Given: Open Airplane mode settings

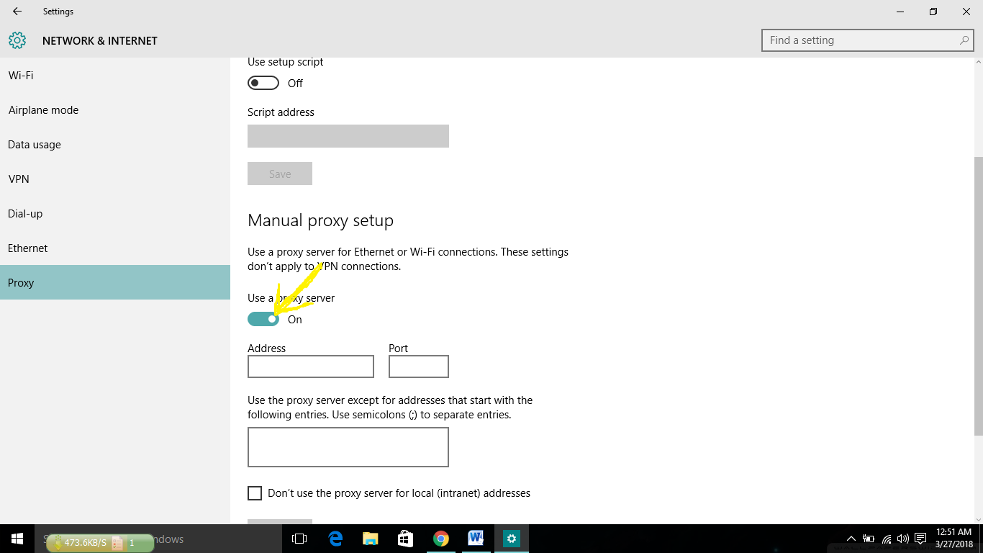Looking at the screenshot, I should tap(115, 109).
